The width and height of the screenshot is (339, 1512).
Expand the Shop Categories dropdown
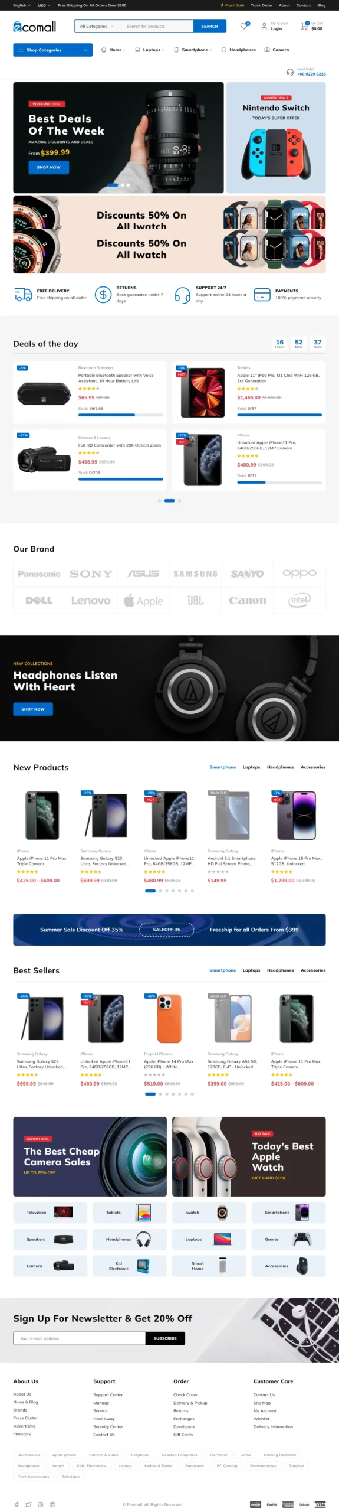pyautogui.click(x=53, y=50)
